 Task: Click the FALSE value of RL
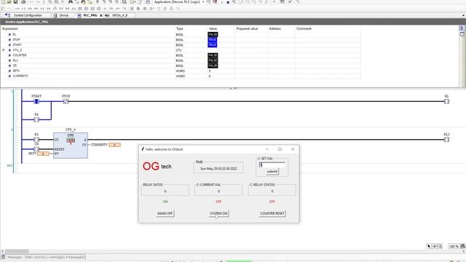[213, 34]
